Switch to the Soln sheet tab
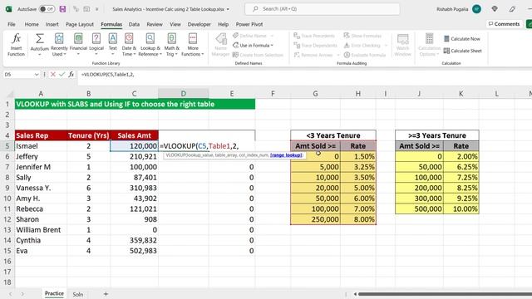The width and height of the screenshot is (532, 299). [x=77, y=294]
